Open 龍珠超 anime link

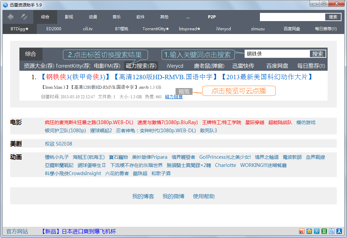coord(140,173)
